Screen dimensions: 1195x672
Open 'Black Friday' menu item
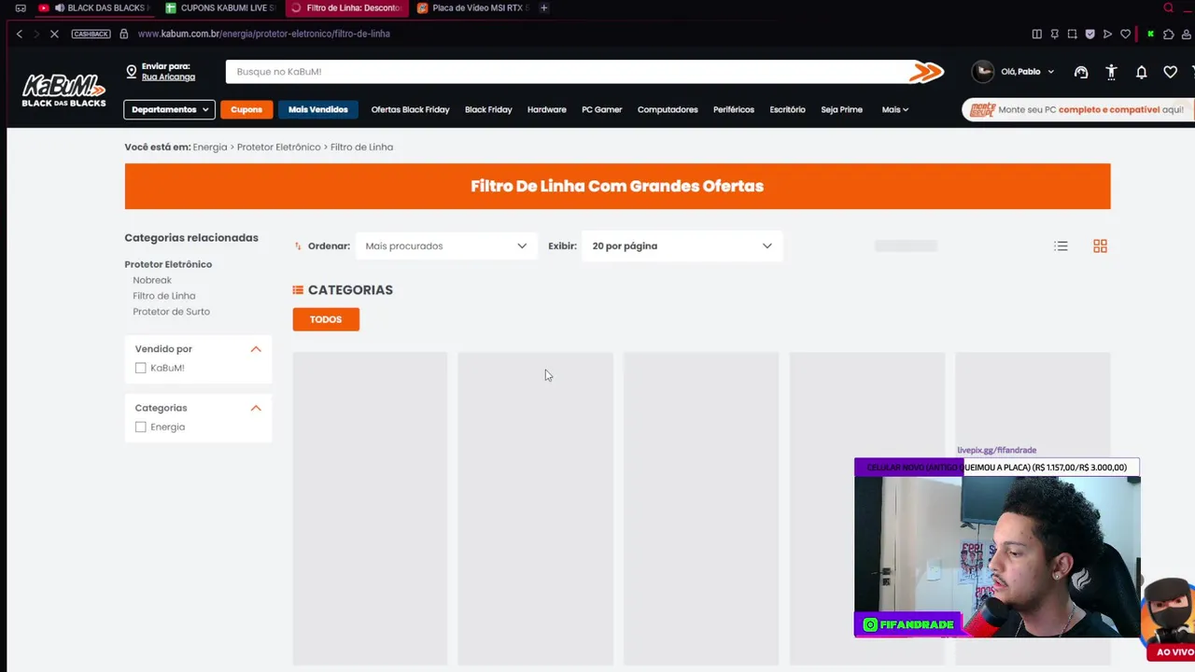[488, 109]
